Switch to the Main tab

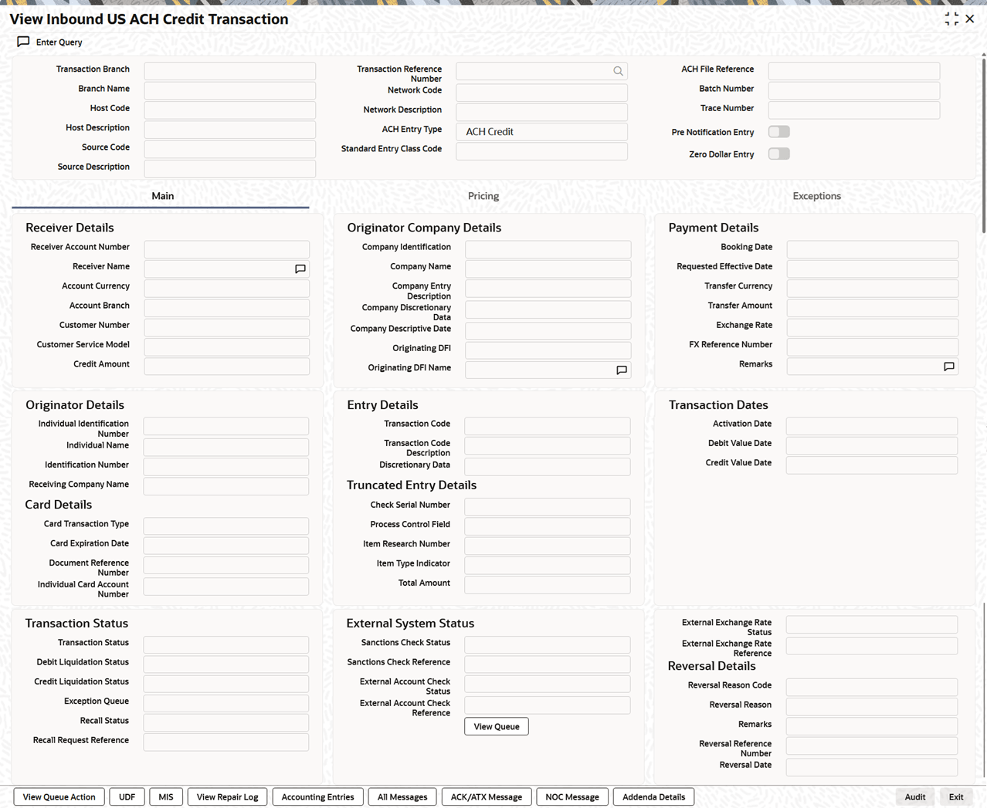coord(162,196)
